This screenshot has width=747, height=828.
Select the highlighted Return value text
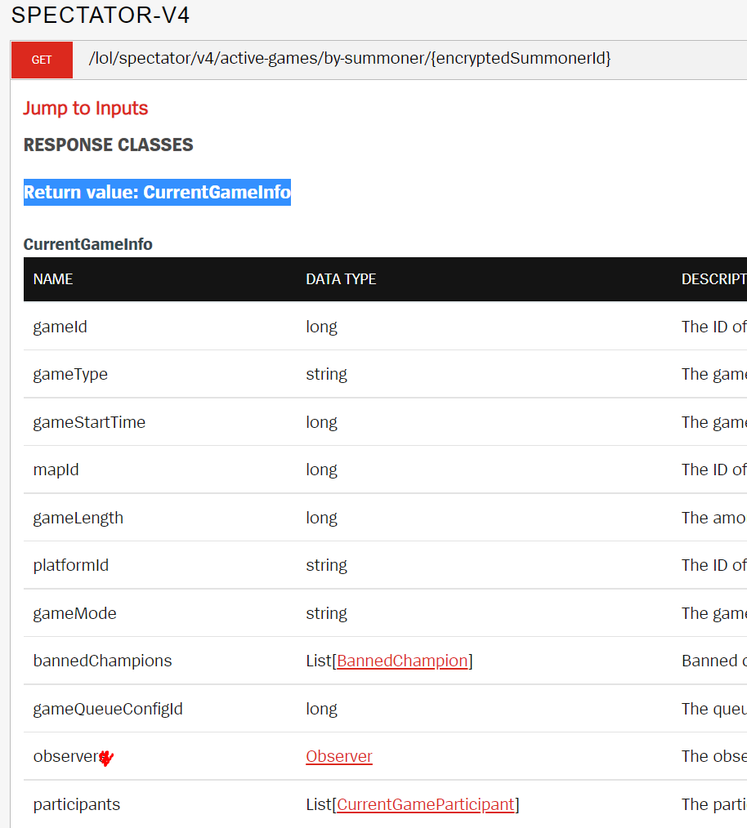tap(157, 192)
